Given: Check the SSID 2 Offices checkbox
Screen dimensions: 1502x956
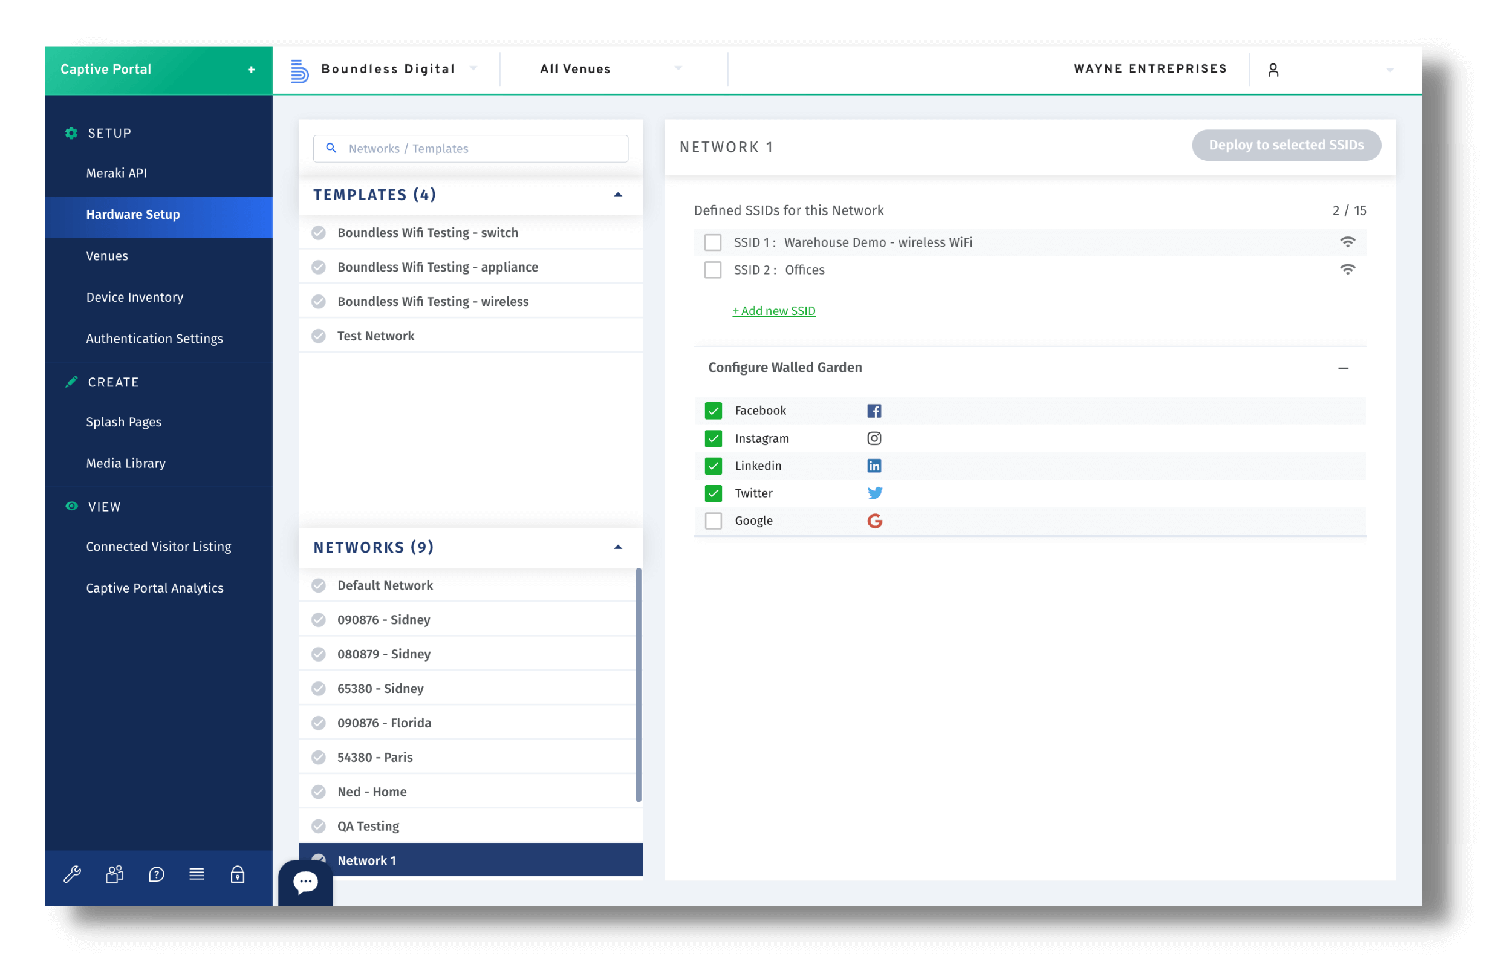Looking at the screenshot, I should 712,270.
